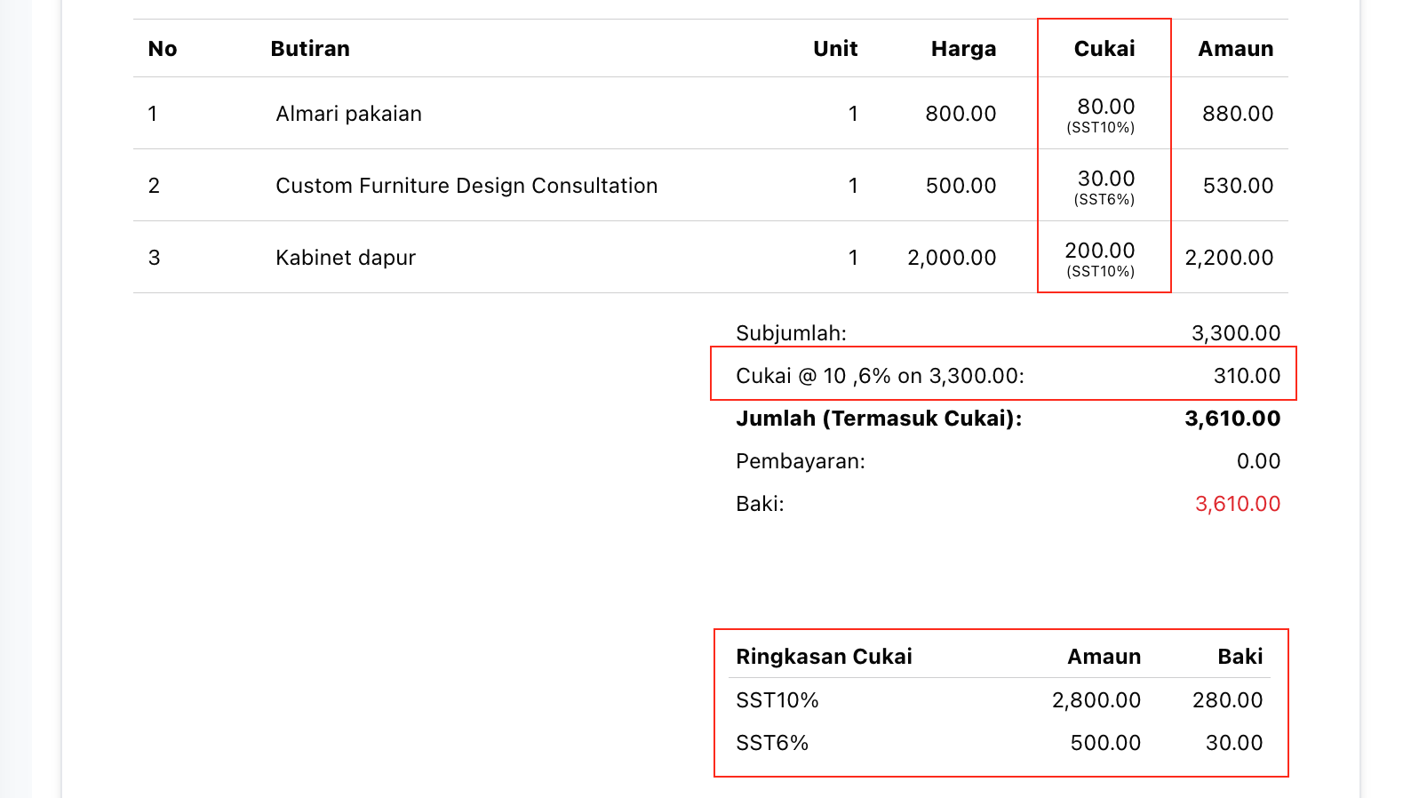Click the No column header

tap(163, 49)
